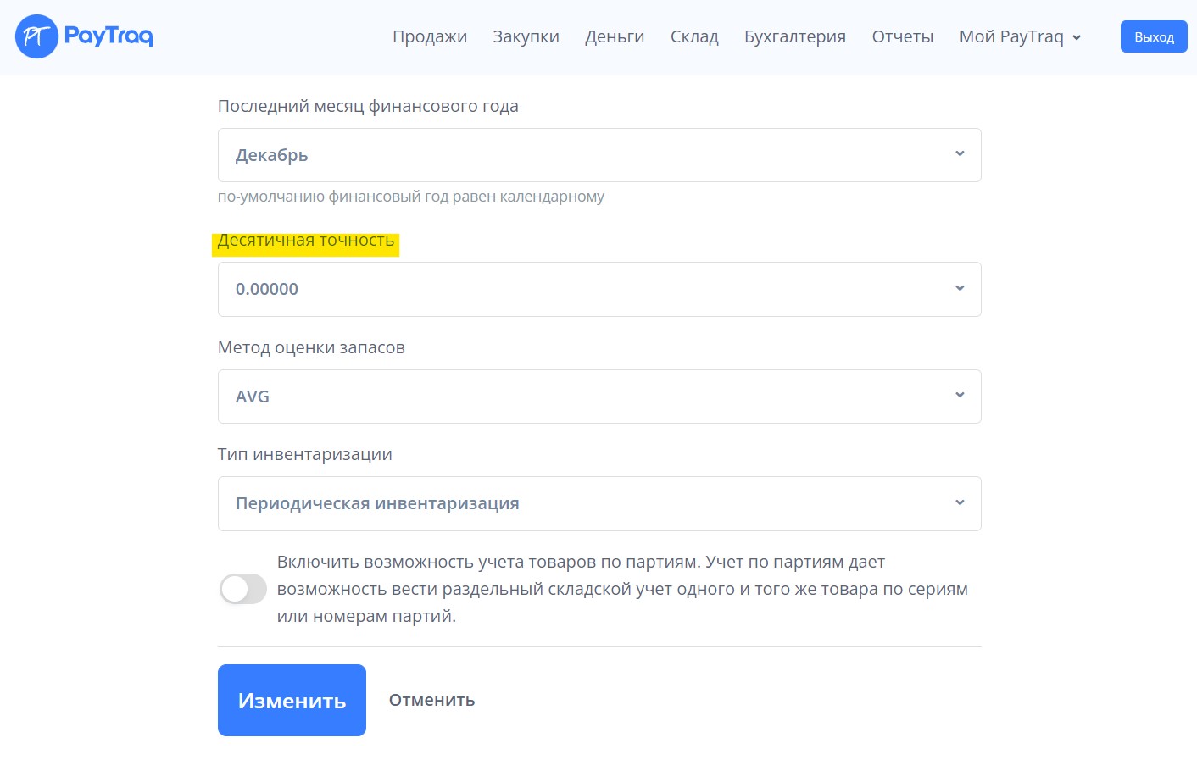The height and width of the screenshot is (771, 1197).
Task: Open the Бухгалтерия menu
Action: 795,36
